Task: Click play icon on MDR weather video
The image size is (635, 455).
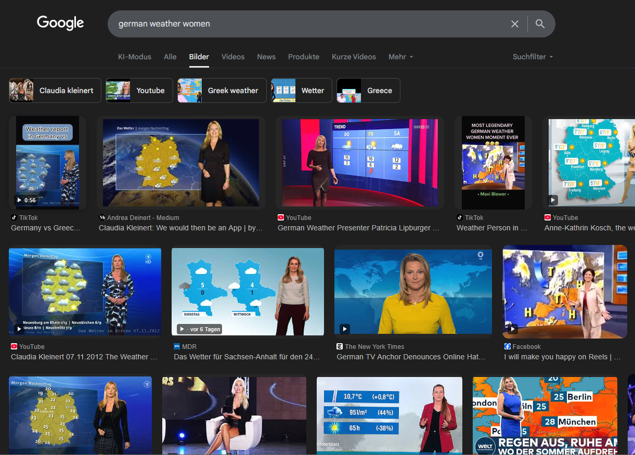Action: click(x=182, y=329)
